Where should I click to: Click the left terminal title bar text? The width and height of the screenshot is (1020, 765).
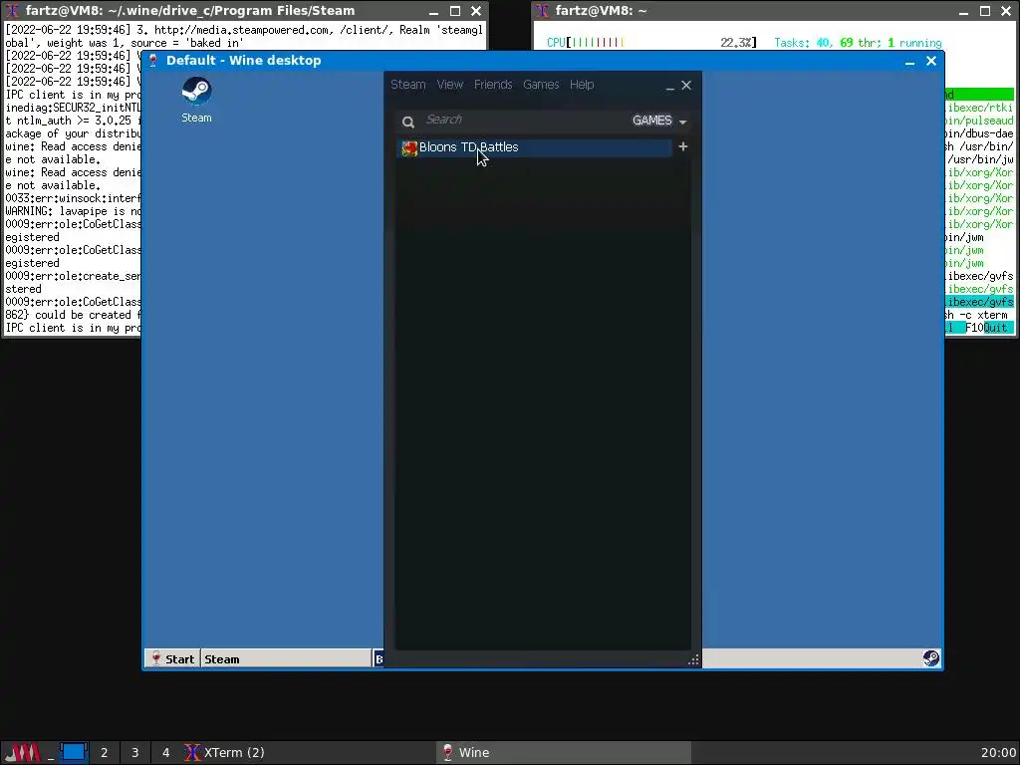tap(190, 11)
